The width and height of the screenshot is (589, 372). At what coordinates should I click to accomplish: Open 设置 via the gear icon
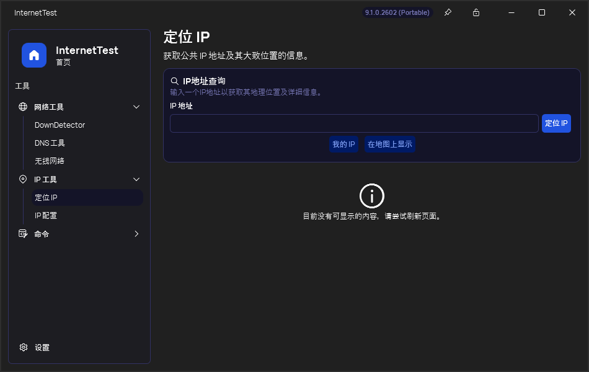pyautogui.click(x=24, y=347)
